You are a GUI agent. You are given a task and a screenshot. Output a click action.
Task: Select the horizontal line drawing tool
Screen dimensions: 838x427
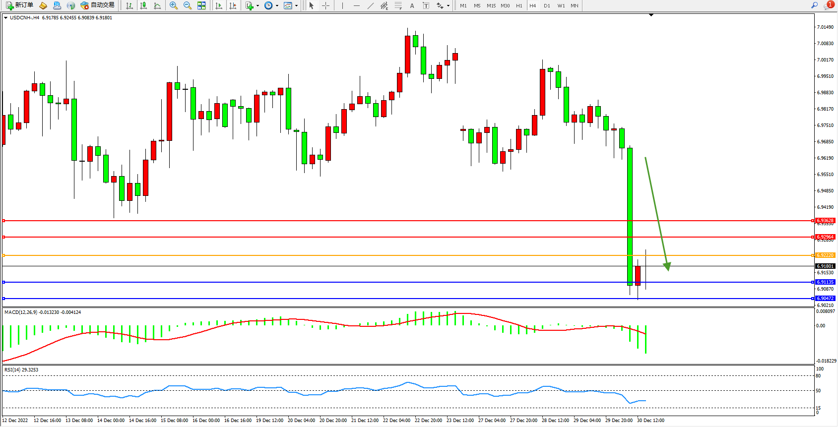tap(356, 5)
